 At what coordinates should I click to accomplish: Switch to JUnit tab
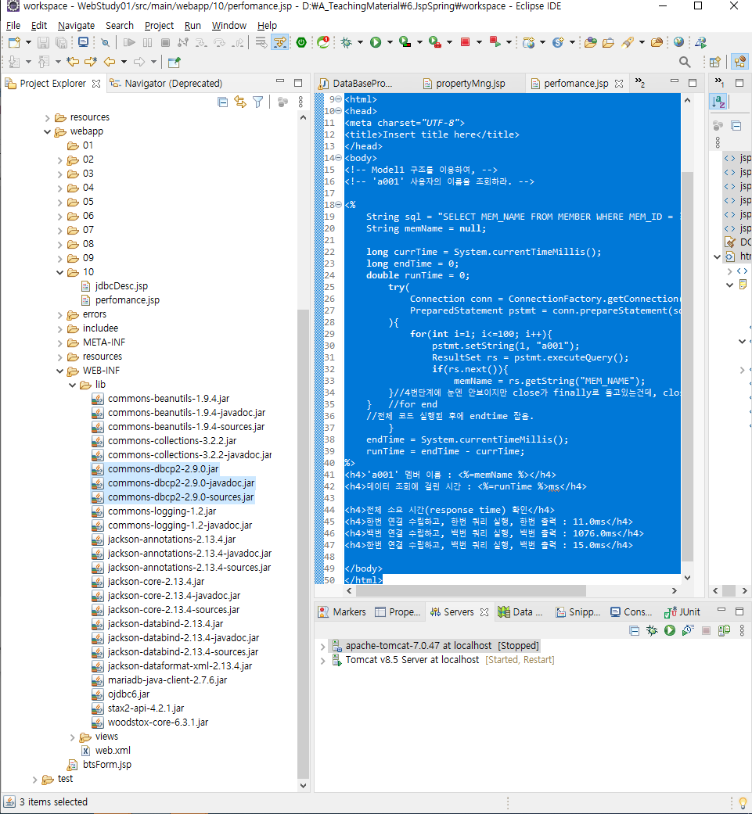(x=682, y=612)
